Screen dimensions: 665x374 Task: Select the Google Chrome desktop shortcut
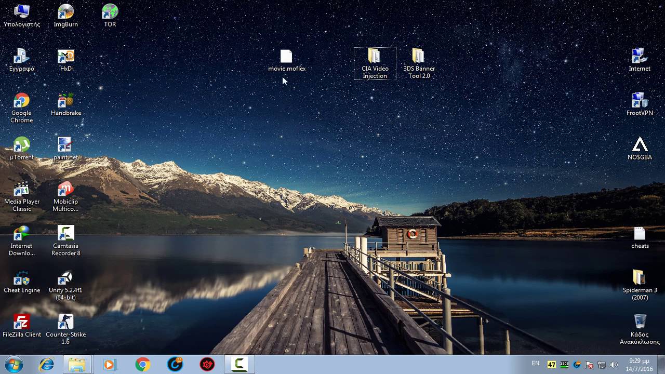[x=22, y=108]
